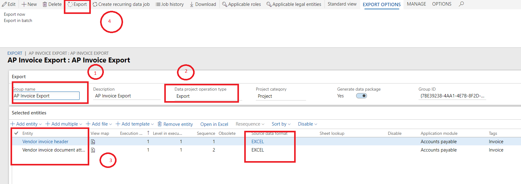
Task: Click Edit pencil button
Action: click(x=9, y=4)
